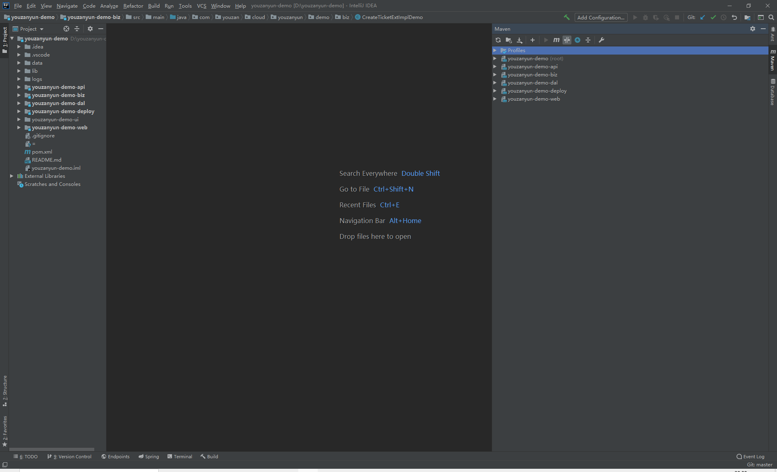Screen dimensions: 777x472
Task: Toggle the Database tool window side tab
Action: point(773,92)
